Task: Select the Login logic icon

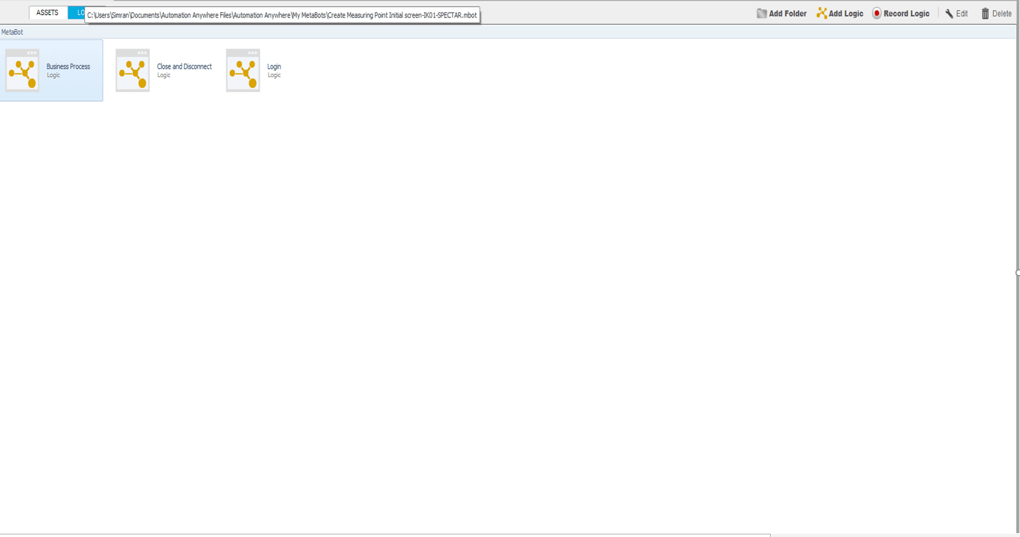Action: pos(243,70)
